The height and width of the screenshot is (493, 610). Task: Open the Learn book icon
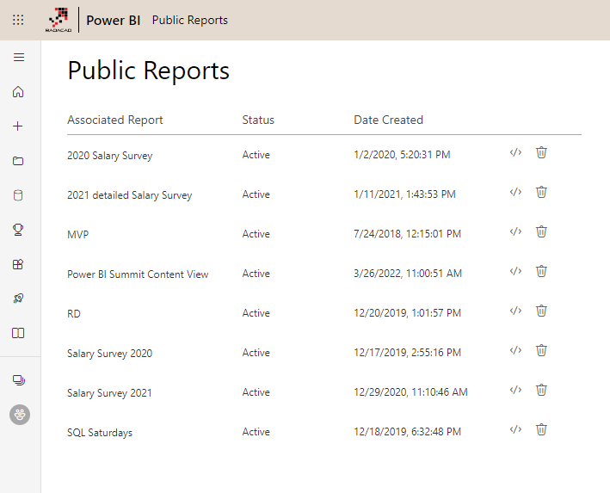19,333
